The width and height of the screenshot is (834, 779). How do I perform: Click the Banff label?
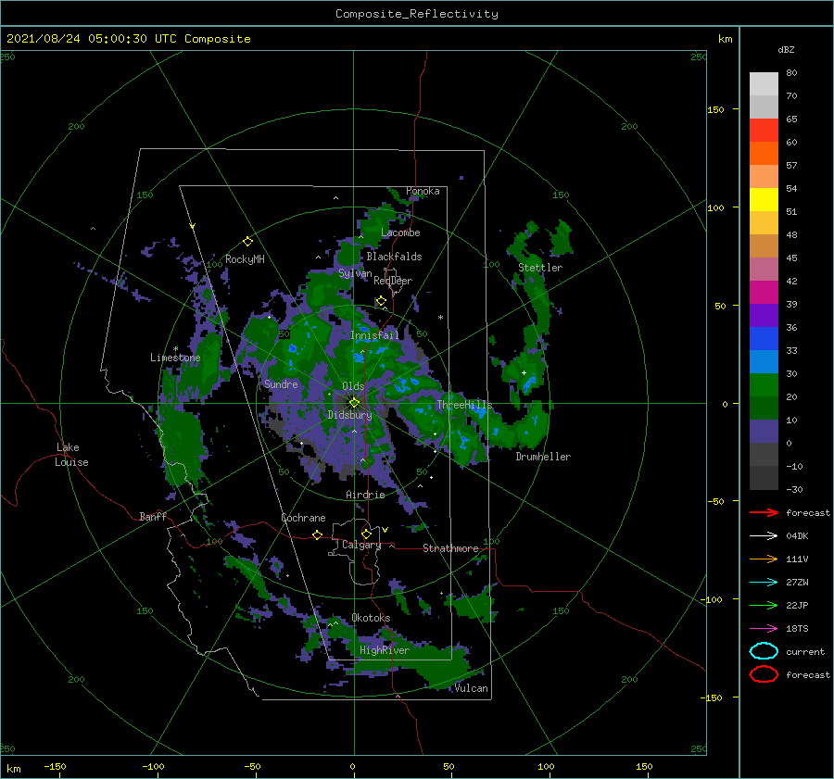click(x=153, y=516)
